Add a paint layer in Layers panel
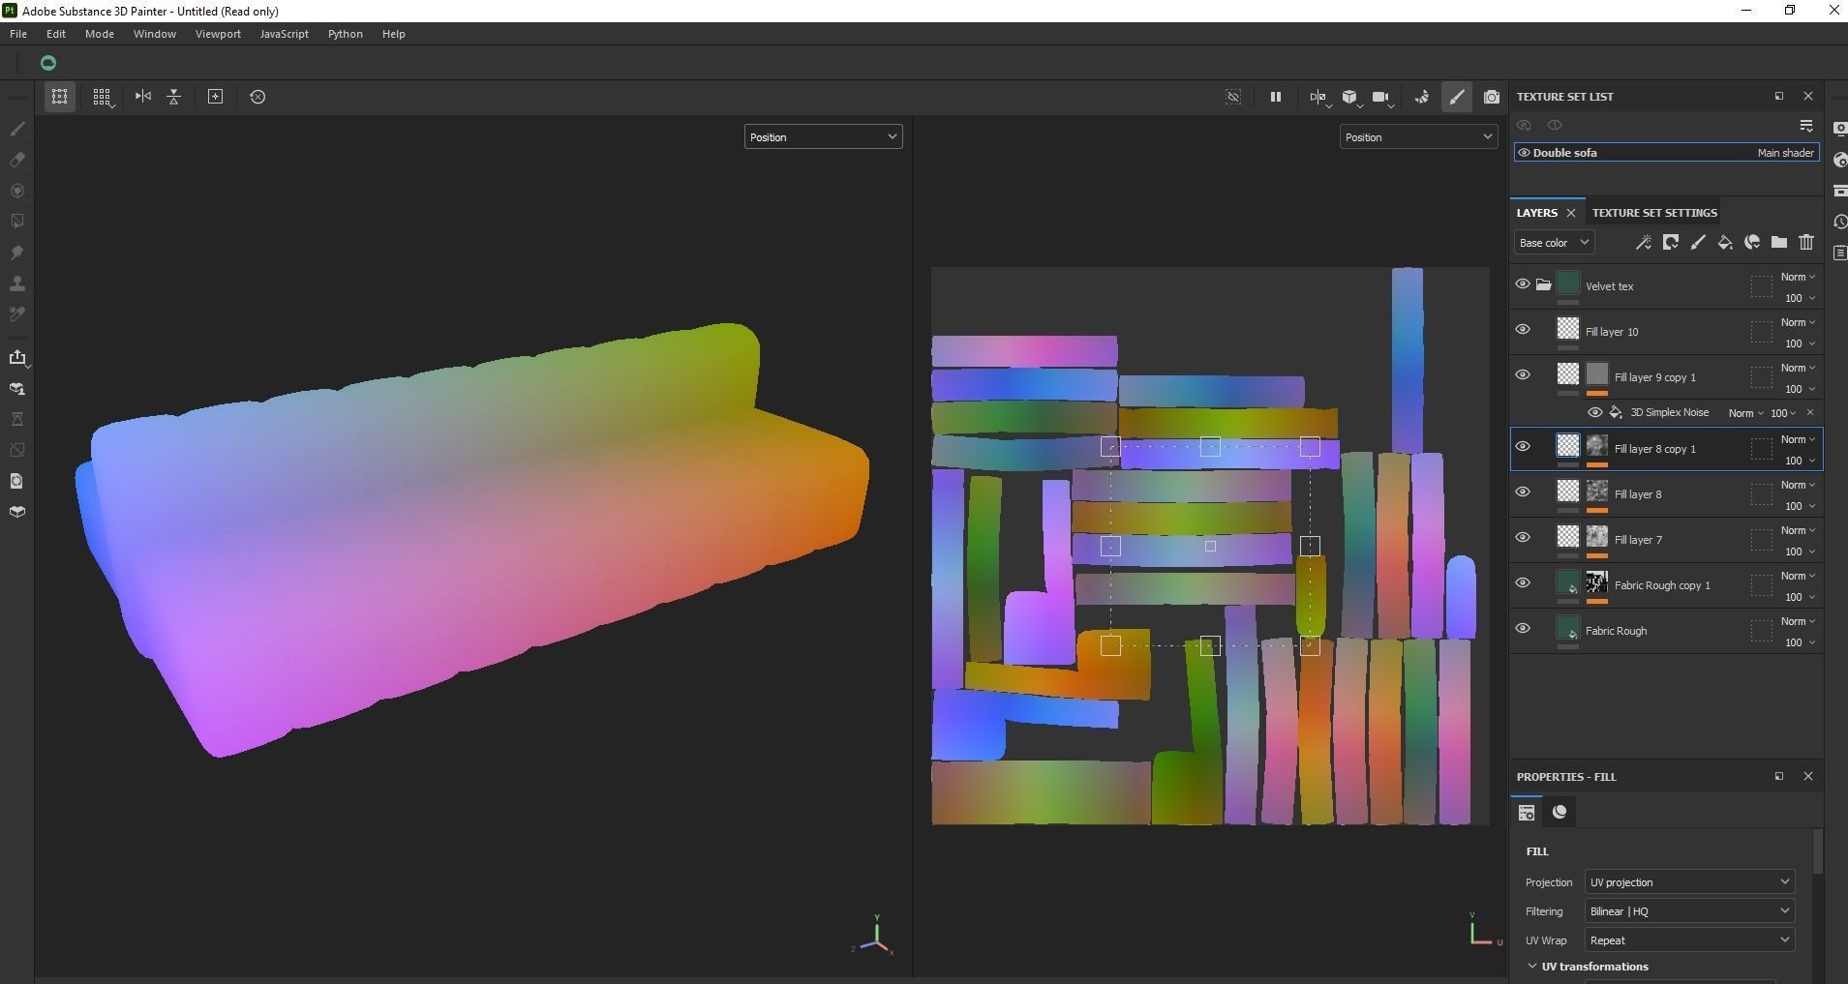 (1698, 243)
